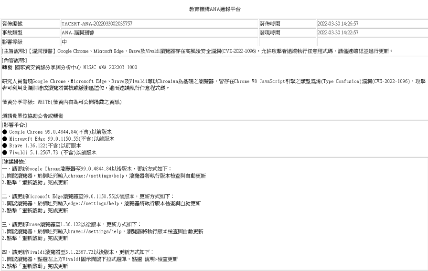Viewport: 428px width, 271px height.
Task: Select the chrome://settings/help instruction line
Action: [104, 176]
